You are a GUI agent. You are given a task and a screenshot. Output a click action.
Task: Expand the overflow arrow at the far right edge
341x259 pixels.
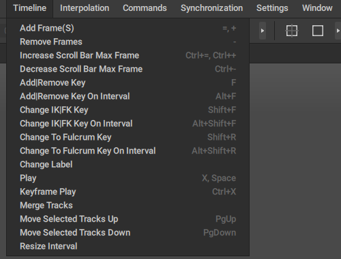(338, 31)
